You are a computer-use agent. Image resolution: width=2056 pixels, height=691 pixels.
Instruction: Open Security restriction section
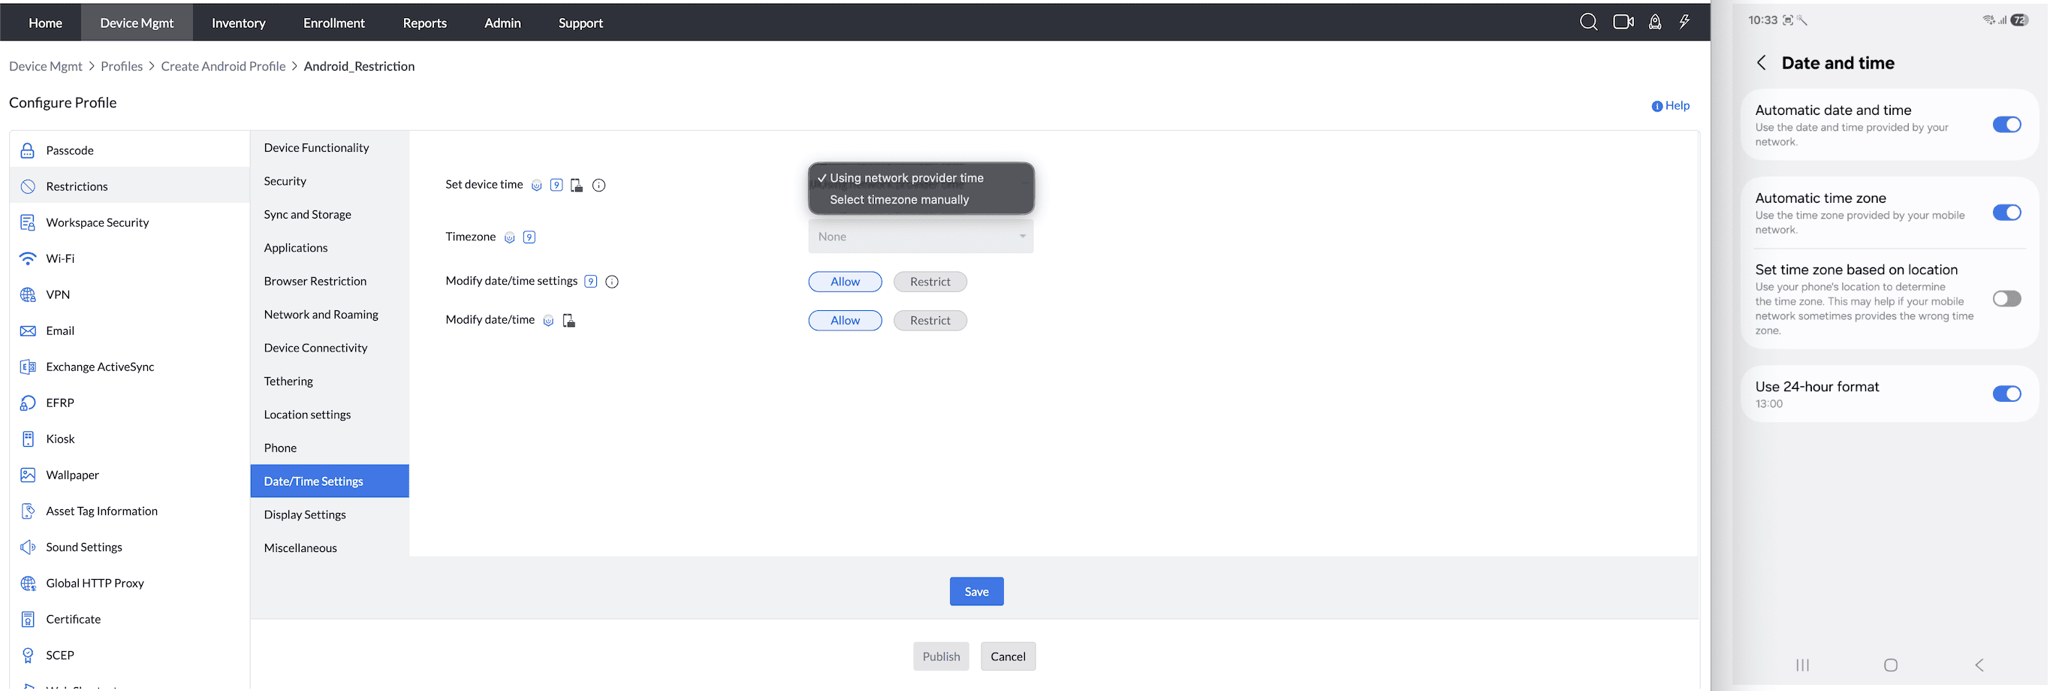pyautogui.click(x=330, y=181)
